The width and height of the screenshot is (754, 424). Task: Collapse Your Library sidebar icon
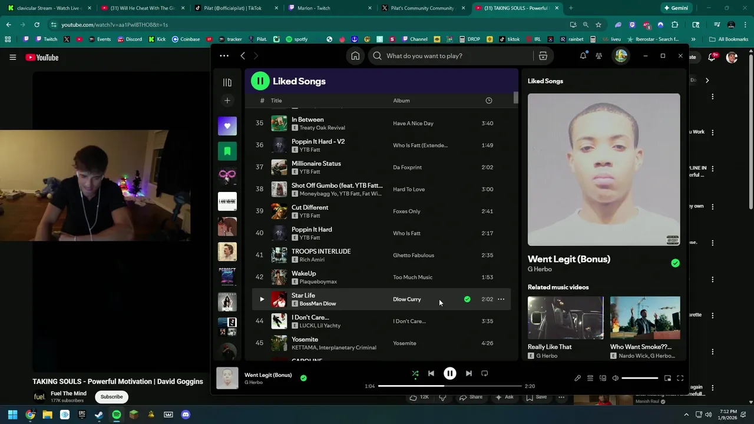coord(227,83)
